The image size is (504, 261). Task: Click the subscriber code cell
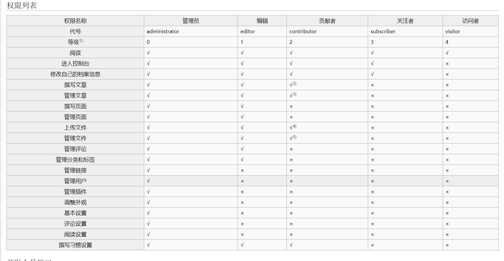[x=405, y=31]
